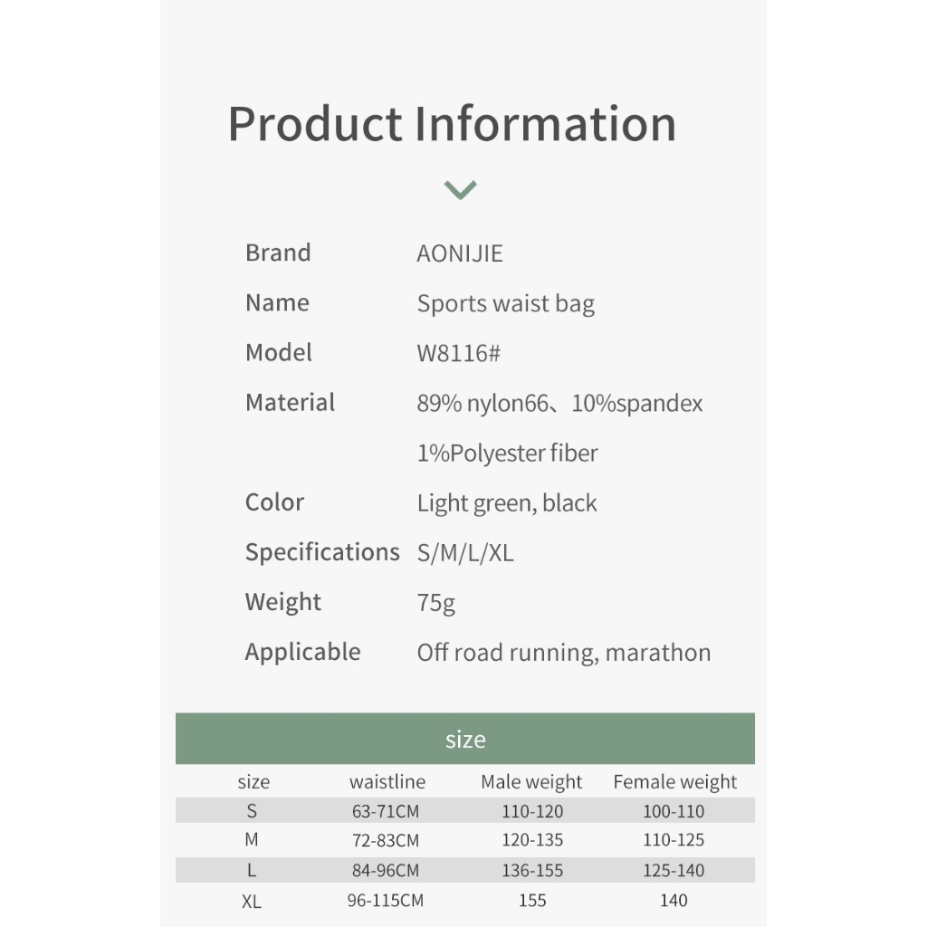Click the 1%Polyester fiber line
This screenshot has height=927, width=927.
click(x=507, y=454)
